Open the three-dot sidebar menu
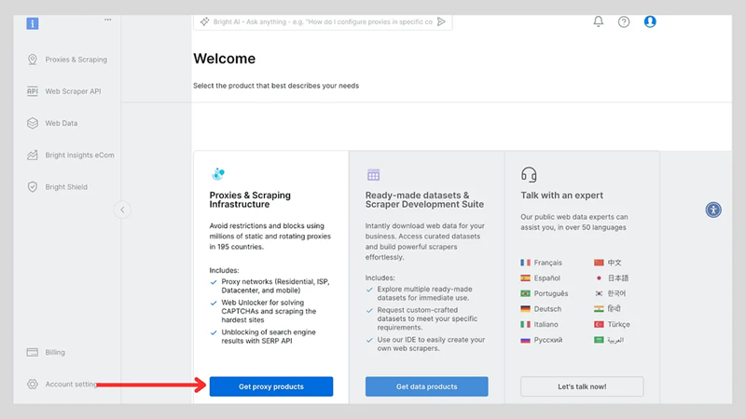The image size is (746, 419). tap(108, 20)
